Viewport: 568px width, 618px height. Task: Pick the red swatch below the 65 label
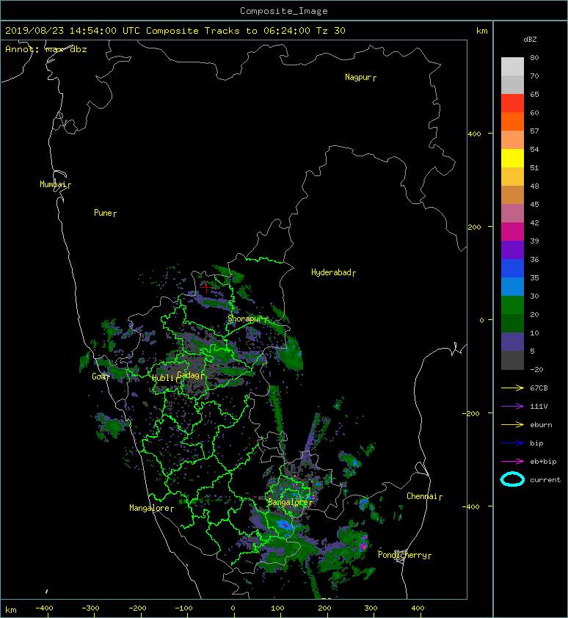pyautogui.click(x=512, y=103)
